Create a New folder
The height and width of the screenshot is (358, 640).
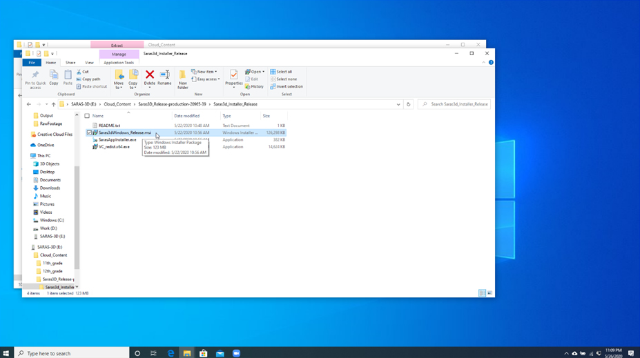click(183, 79)
